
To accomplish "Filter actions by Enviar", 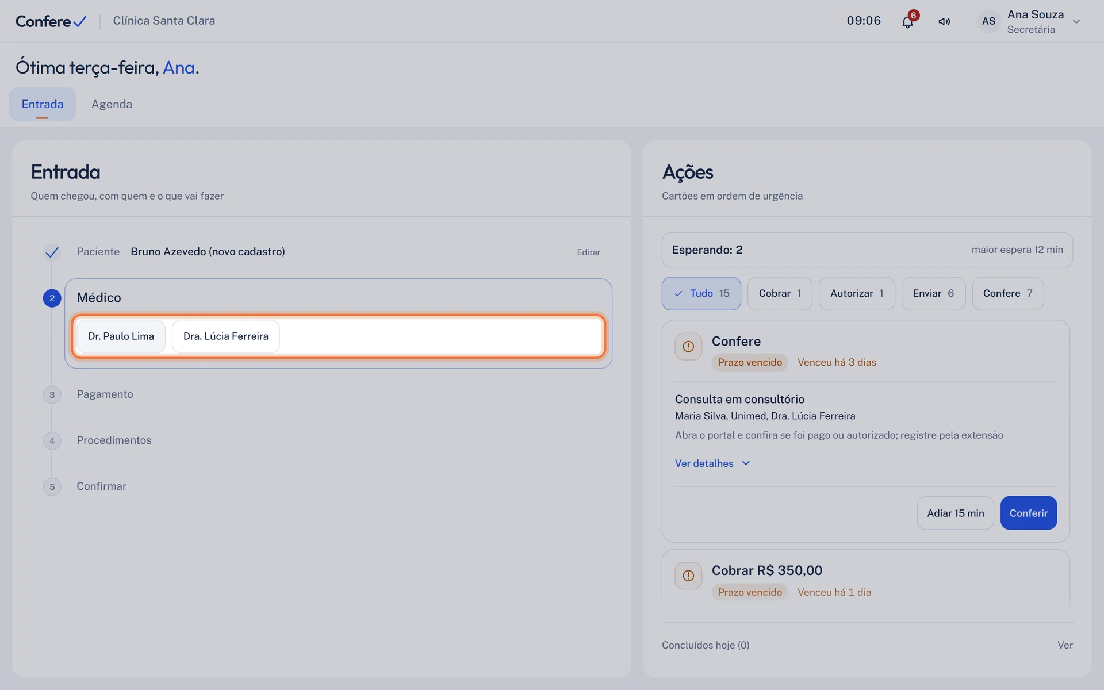I will coord(933,293).
